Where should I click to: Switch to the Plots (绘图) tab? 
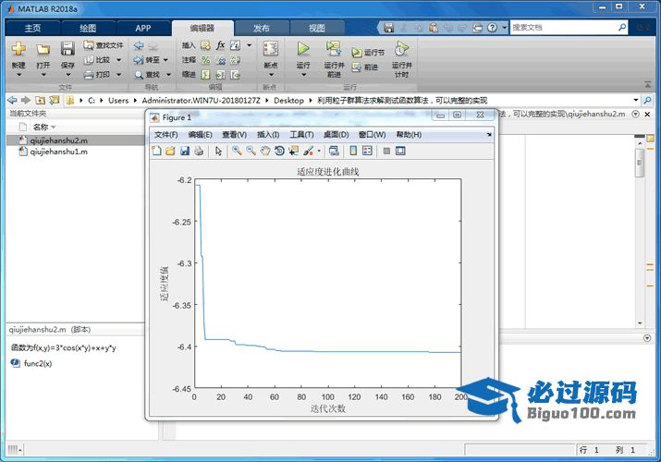point(88,29)
